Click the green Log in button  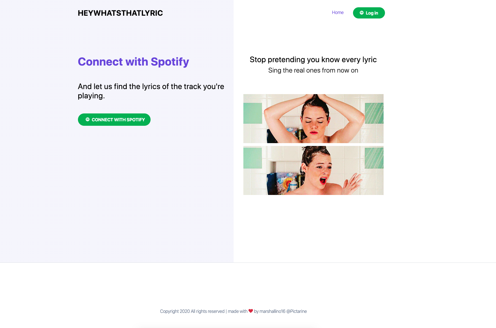coord(369,13)
